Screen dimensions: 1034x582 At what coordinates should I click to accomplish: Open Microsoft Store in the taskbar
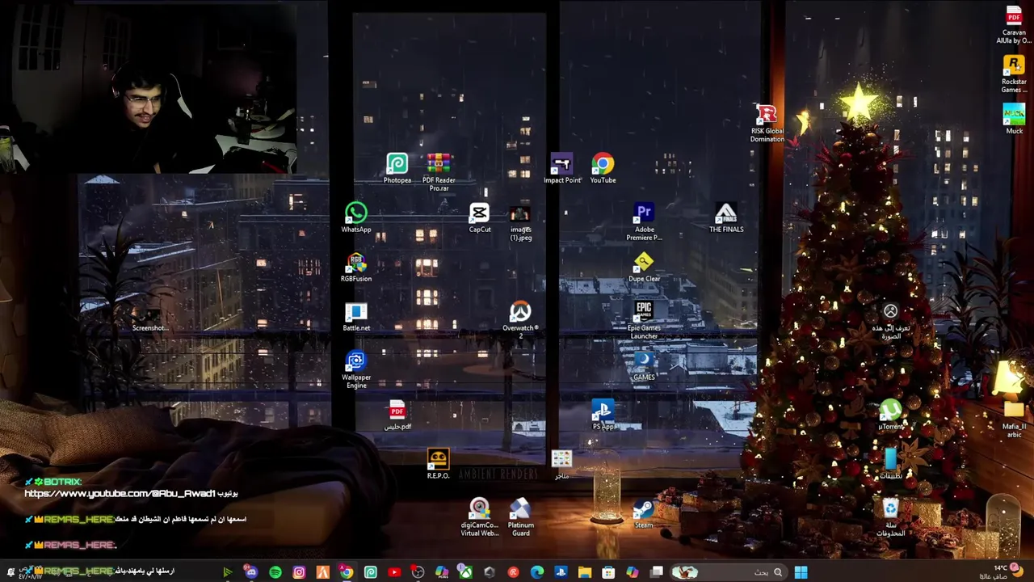608,572
